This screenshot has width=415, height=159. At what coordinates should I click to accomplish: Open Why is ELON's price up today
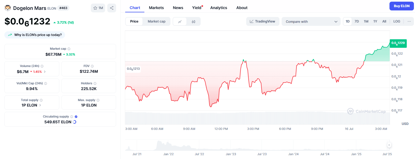pyautogui.click(x=35, y=35)
